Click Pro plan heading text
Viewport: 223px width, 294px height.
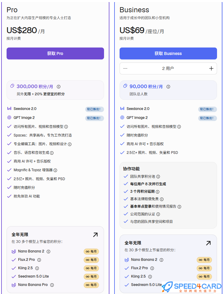pos(12,10)
